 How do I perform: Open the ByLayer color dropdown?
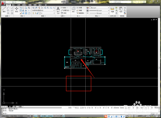99,8
